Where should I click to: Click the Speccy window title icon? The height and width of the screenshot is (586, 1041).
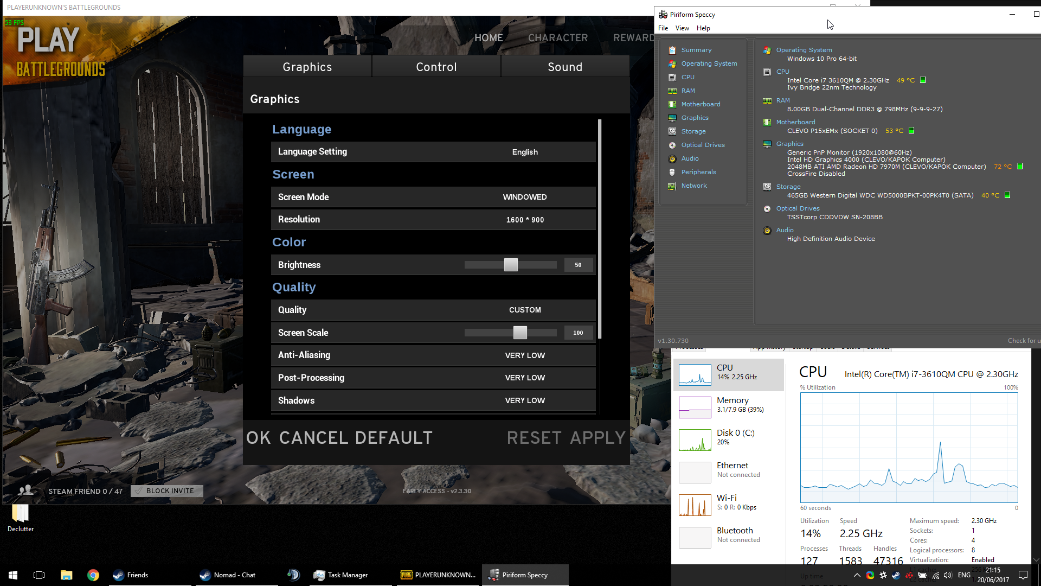(x=663, y=15)
